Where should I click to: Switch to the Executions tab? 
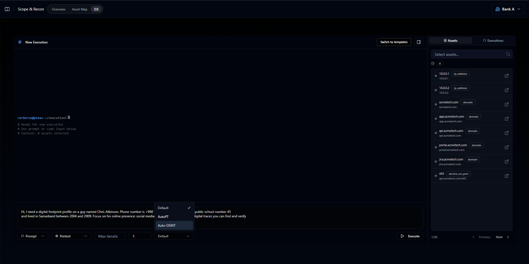coord(493,40)
